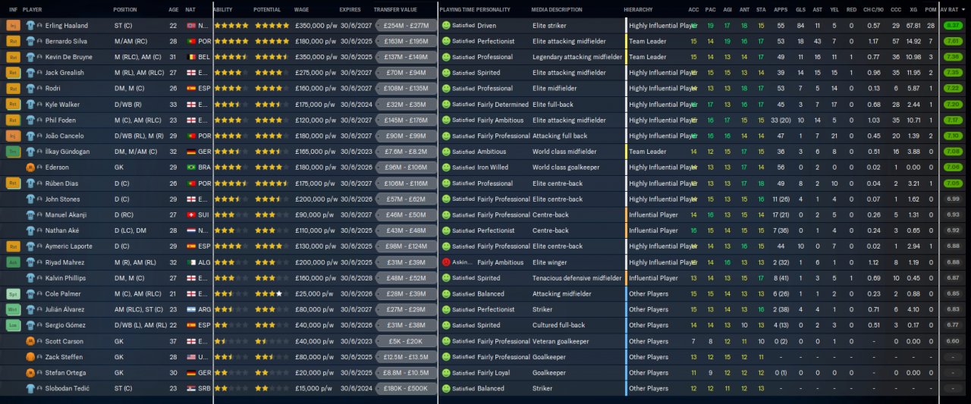Click Erling Haaland's transfer value £254M - £277M
This screenshot has width=971, height=404.
tap(406, 25)
